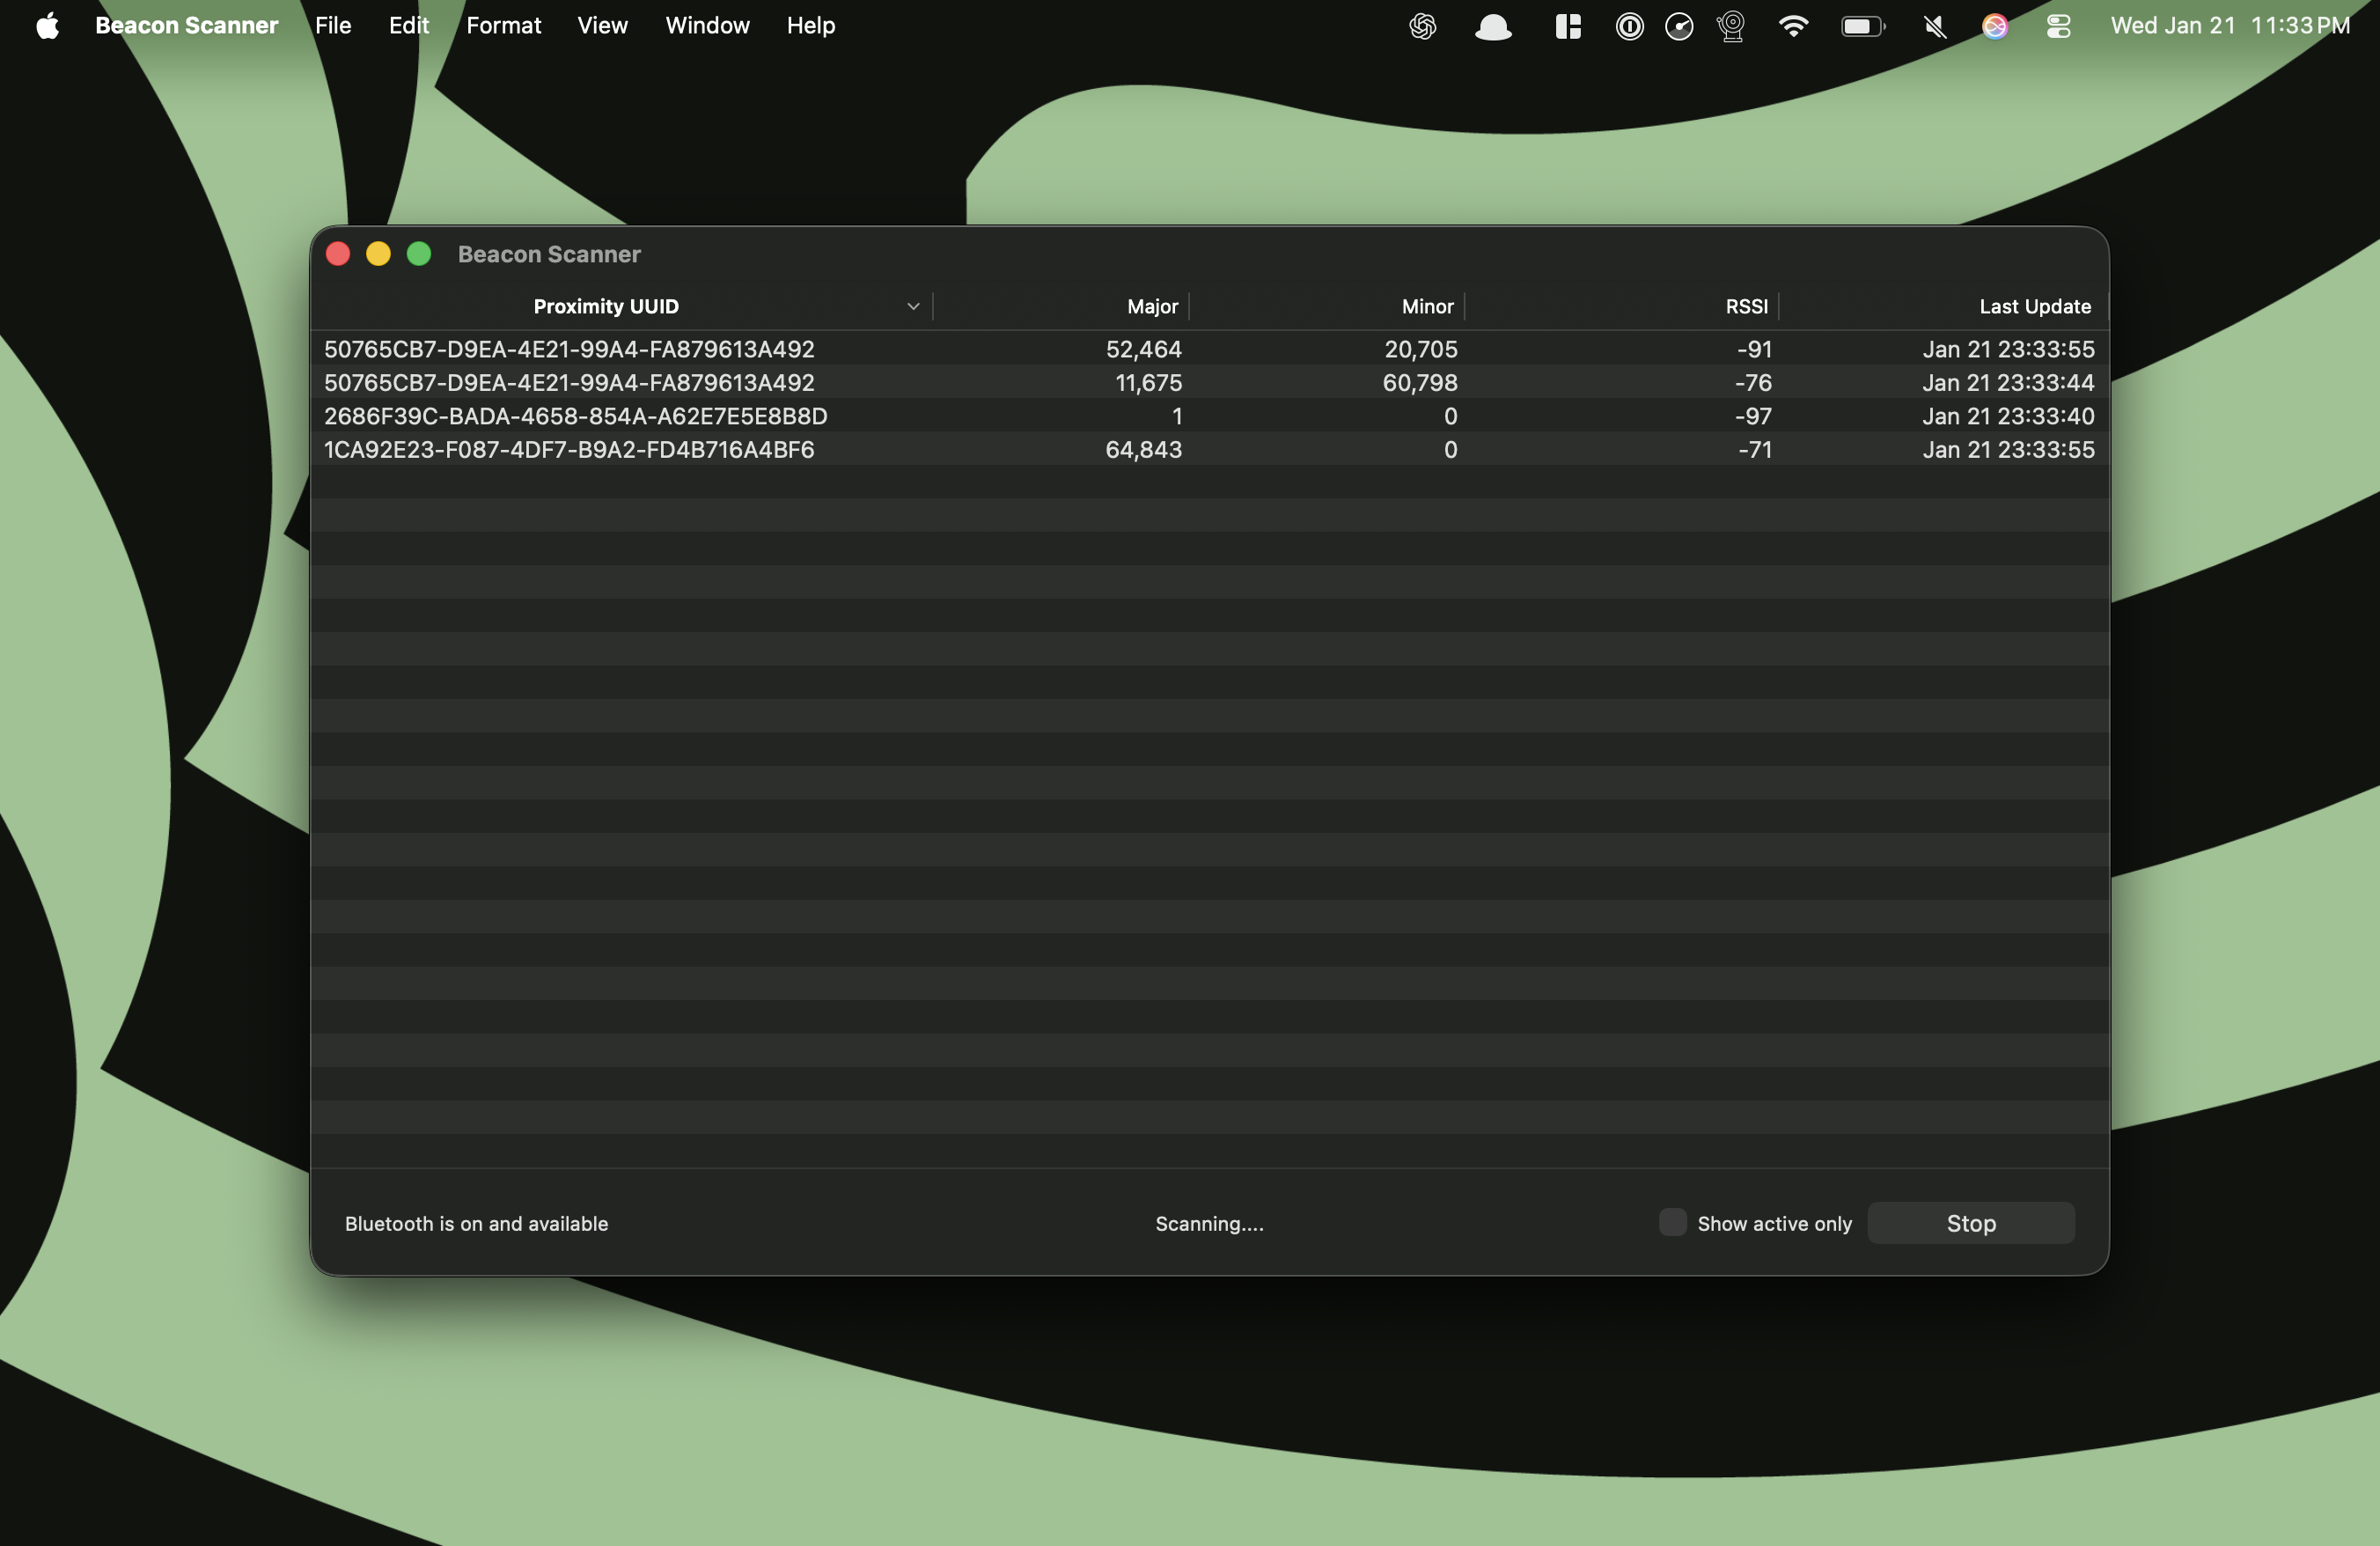Select the row with UUID 2686F39C-BADA-4658-854A-A62E7E5E8B8D
The image size is (2380, 1546).
(x=1209, y=416)
